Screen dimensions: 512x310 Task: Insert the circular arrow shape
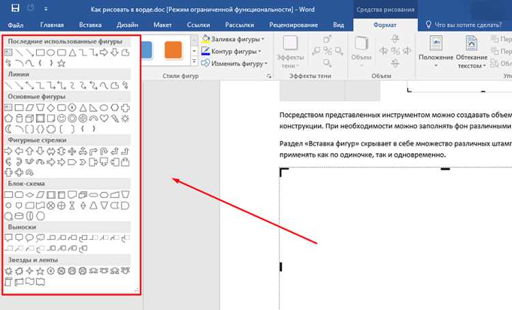pos(30,172)
